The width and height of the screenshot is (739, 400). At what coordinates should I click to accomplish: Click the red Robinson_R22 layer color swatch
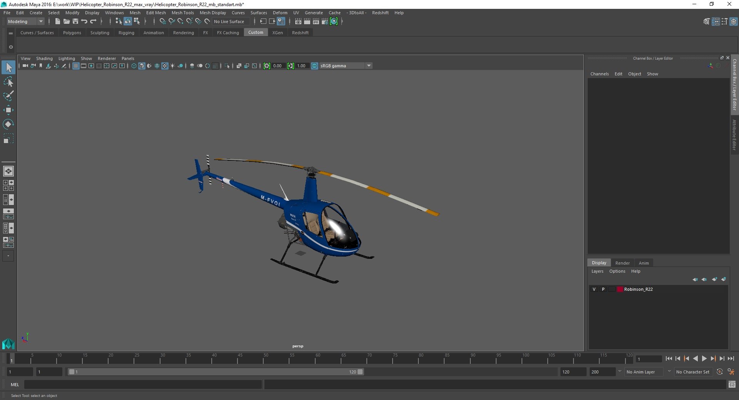(620, 289)
